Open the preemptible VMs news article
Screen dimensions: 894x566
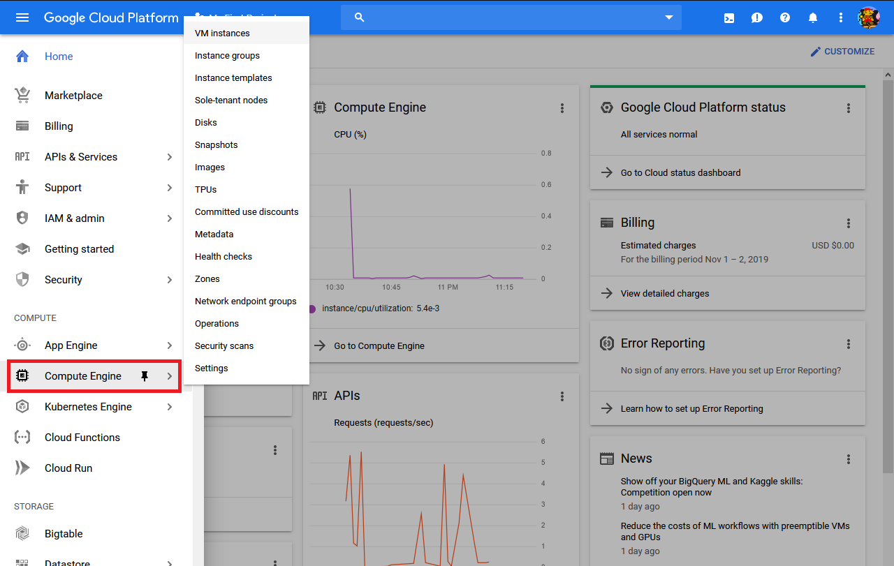click(735, 532)
